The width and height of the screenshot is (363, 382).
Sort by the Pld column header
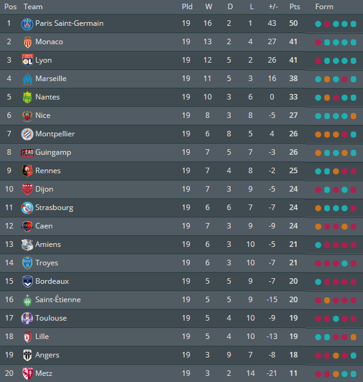point(187,7)
